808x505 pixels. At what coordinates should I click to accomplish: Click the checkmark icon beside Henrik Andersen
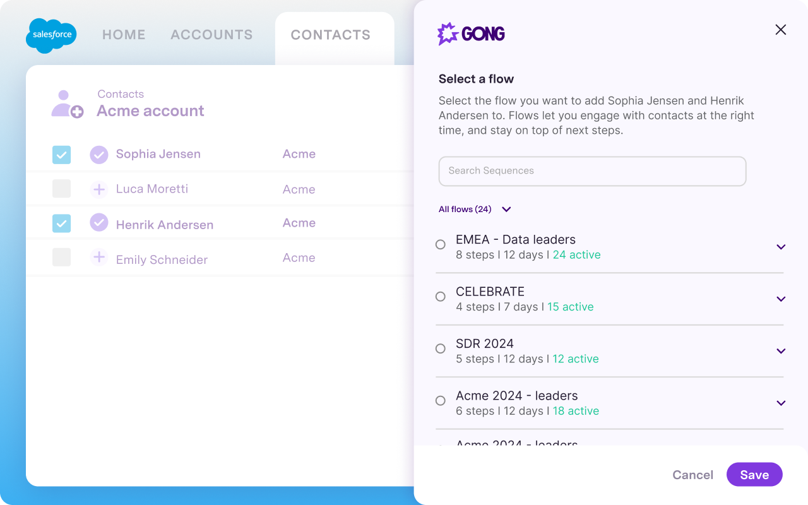click(x=99, y=223)
